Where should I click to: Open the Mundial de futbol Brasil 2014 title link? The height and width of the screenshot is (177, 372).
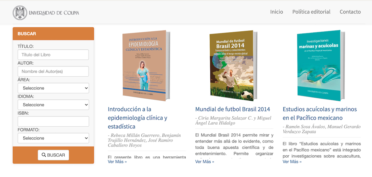click(233, 109)
